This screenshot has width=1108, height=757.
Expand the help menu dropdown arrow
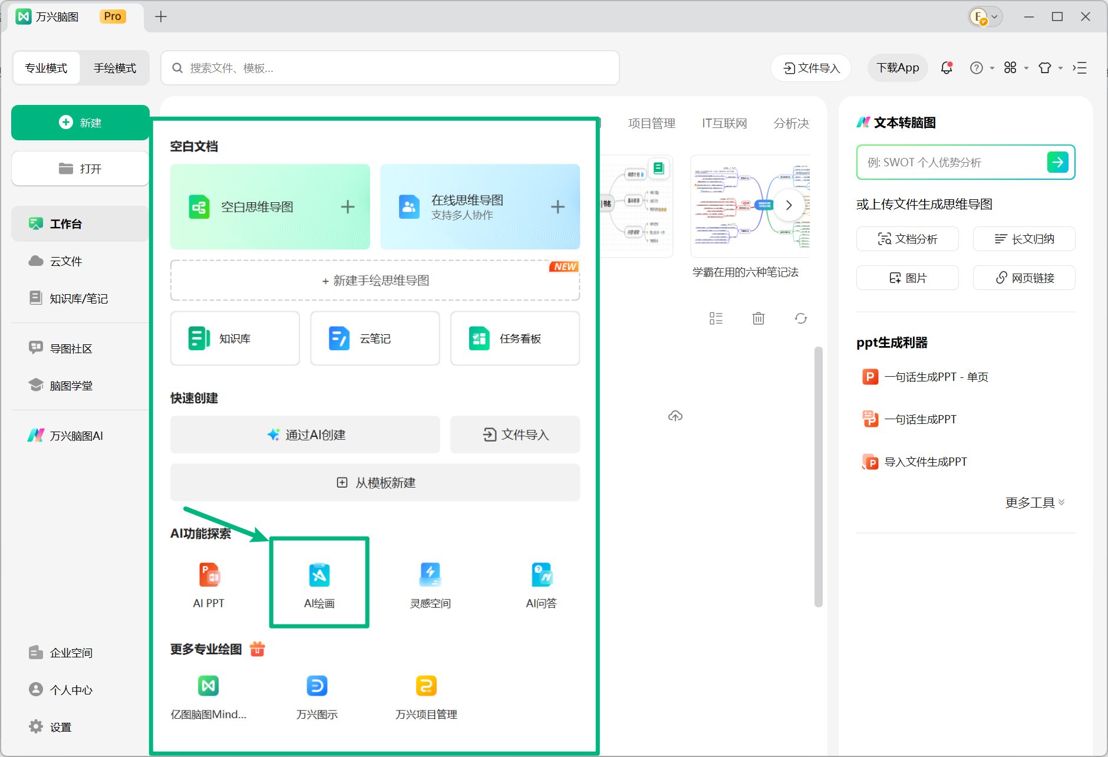click(992, 68)
